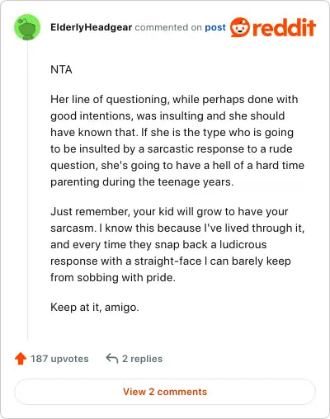
Task: Click the orange reddit wordmark
Action: point(284,27)
